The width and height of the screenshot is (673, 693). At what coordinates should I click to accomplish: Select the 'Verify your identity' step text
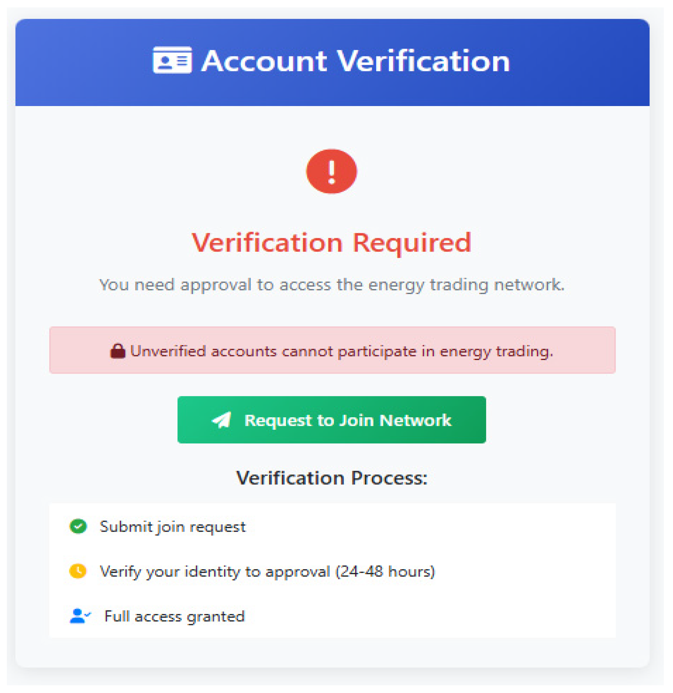pyautogui.click(x=214, y=572)
